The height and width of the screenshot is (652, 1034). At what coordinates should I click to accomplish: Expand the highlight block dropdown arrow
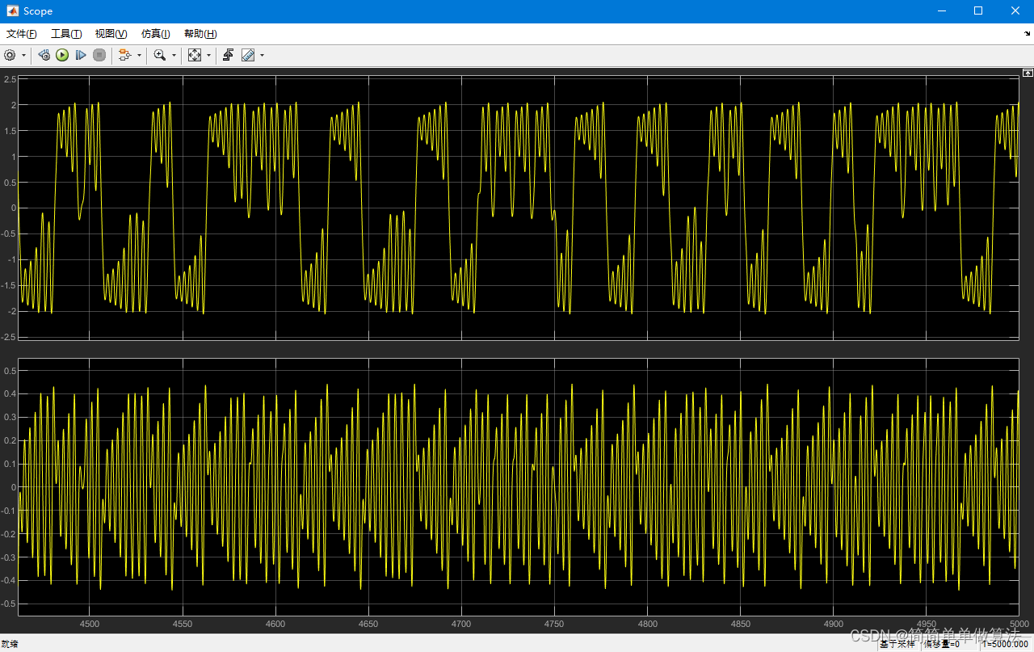[139, 55]
